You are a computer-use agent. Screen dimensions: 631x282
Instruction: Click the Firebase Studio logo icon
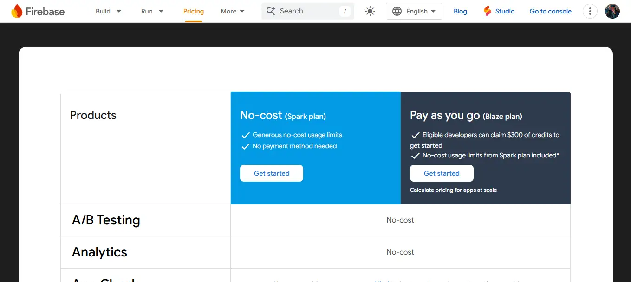click(487, 11)
